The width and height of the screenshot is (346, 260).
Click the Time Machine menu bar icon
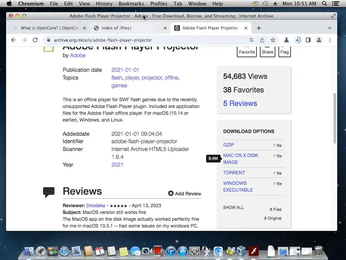tap(265, 3)
